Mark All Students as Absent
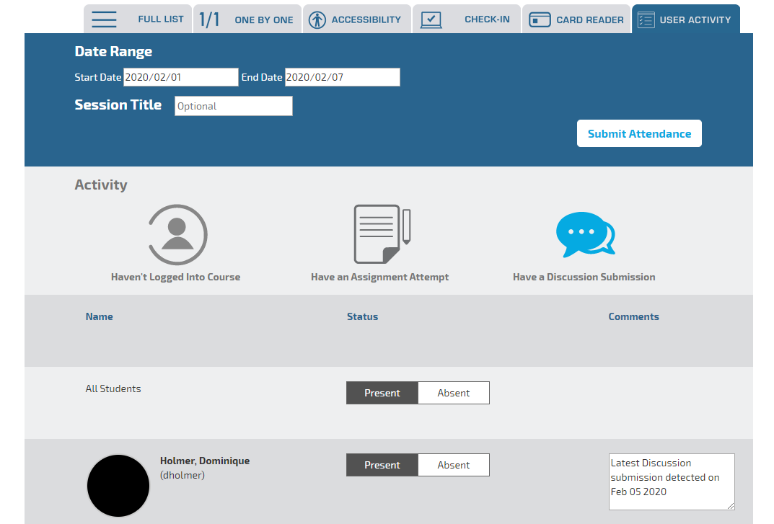The height and width of the screenshot is (524, 774). [454, 393]
